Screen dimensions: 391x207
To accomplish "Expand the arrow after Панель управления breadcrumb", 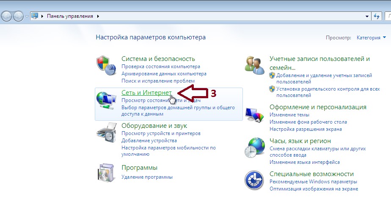I will (98, 16).
